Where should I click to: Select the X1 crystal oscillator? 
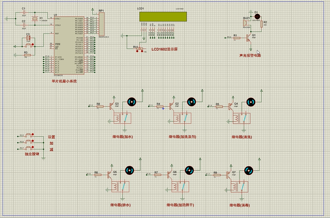[35, 19]
